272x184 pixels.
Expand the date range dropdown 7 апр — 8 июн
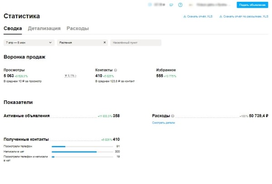29,42
